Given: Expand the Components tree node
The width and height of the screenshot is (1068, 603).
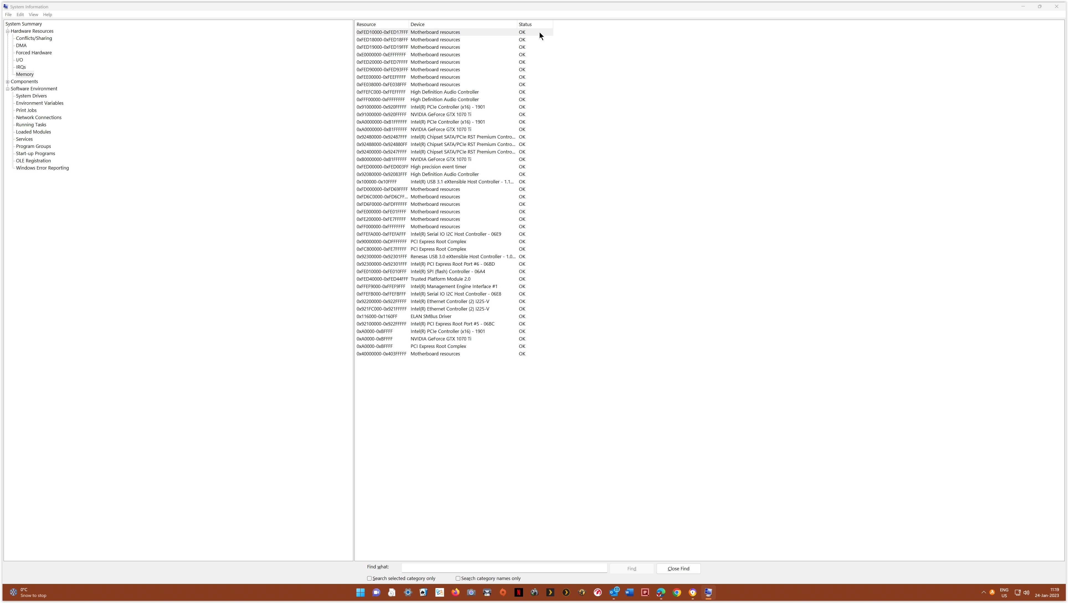Looking at the screenshot, I should pyautogui.click(x=7, y=82).
